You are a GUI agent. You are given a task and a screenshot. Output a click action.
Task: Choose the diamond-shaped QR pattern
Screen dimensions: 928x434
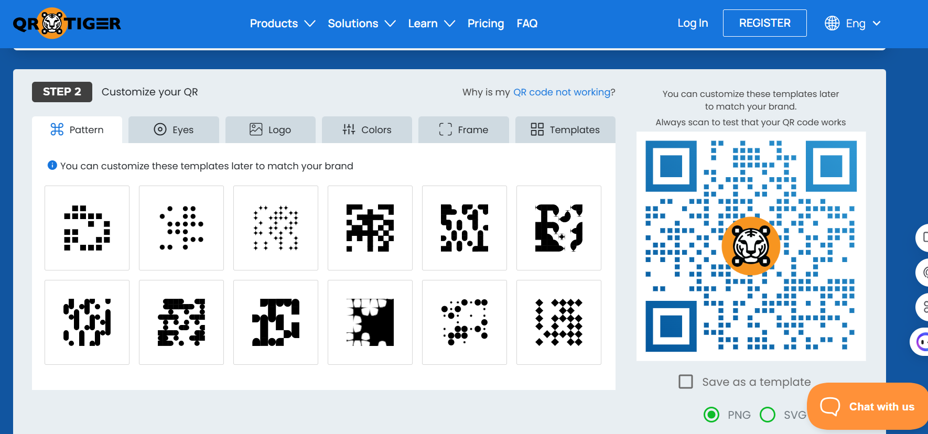(x=559, y=322)
